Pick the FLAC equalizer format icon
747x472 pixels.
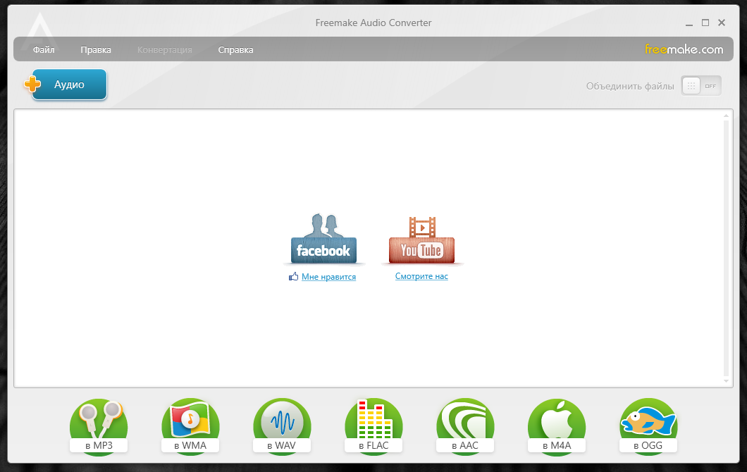373,427
